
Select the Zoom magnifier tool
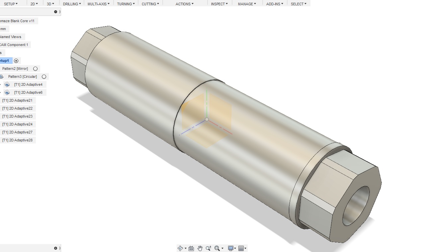208,248
